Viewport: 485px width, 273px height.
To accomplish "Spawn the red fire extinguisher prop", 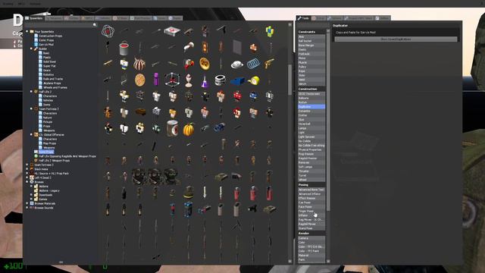I will click(237, 193).
